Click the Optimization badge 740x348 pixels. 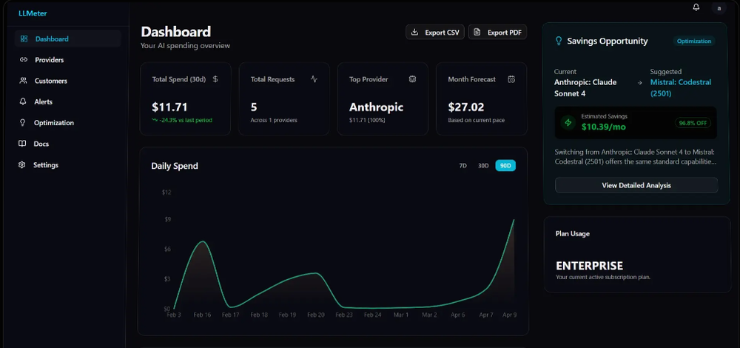coord(694,41)
